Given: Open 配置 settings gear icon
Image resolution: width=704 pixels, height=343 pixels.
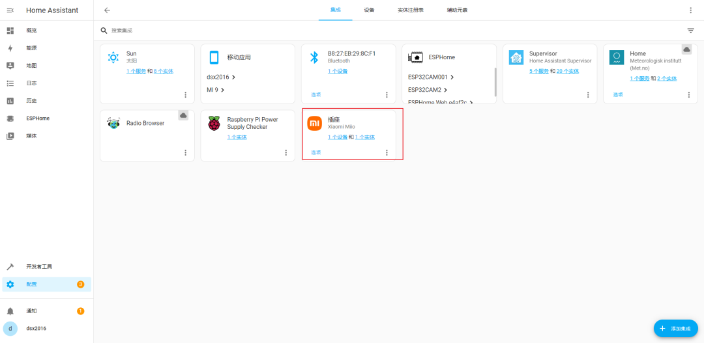Looking at the screenshot, I should (10, 284).
